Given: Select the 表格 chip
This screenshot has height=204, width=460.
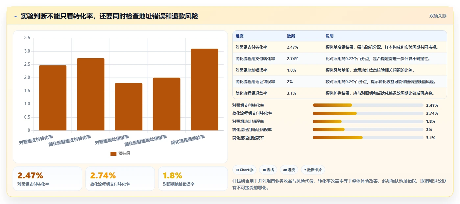Looking at the screenshot, I should point(268,170).
